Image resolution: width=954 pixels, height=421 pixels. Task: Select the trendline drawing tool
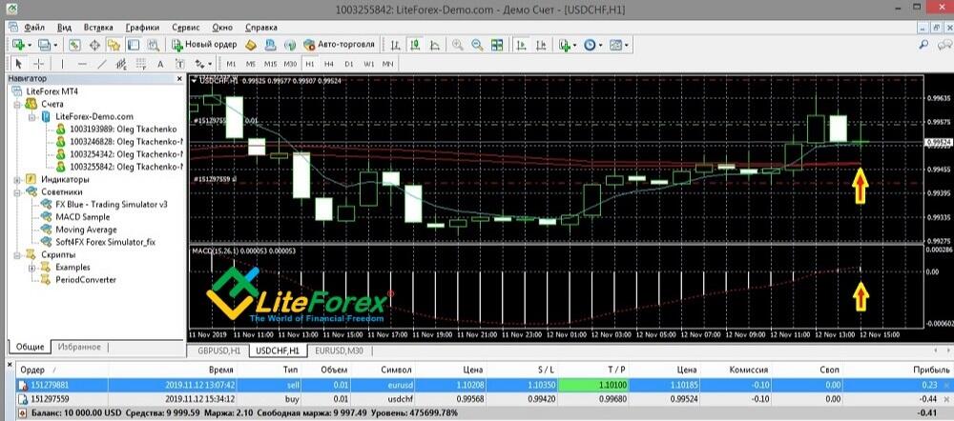(x=102, y=64)
